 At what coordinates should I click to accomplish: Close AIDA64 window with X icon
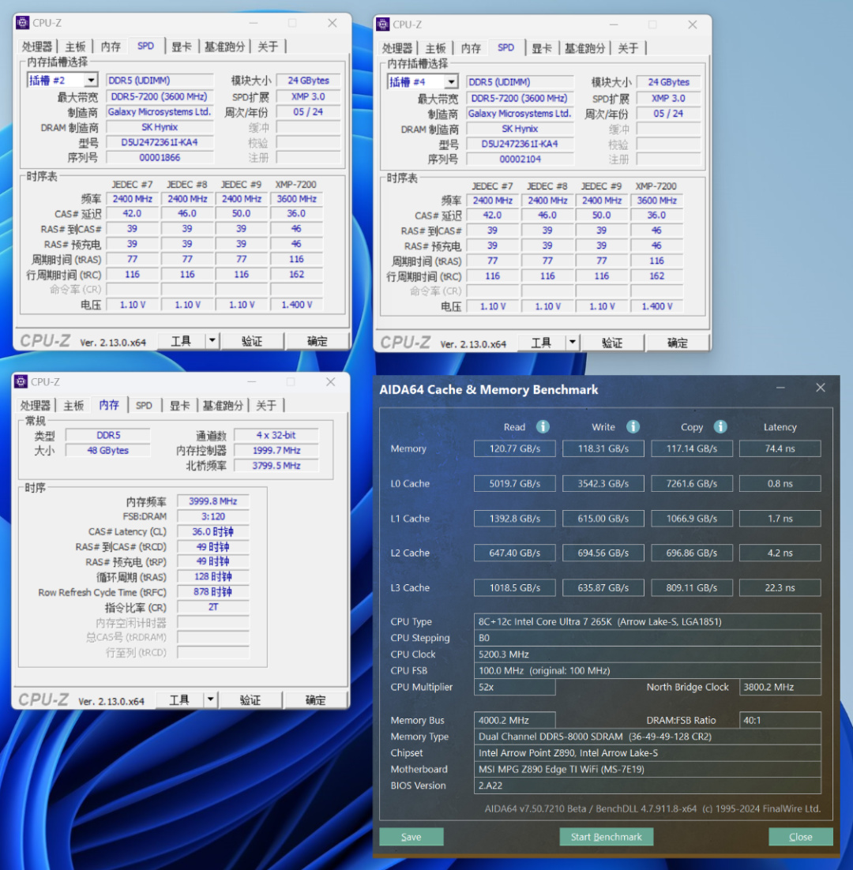pos(821,388)
